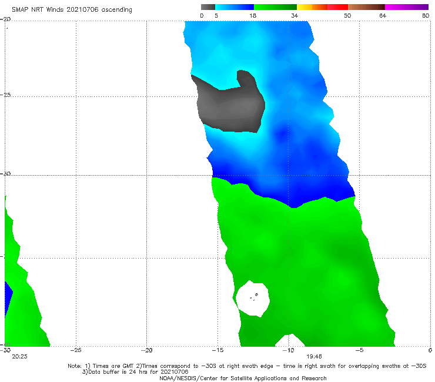
Task: Click the longitude label '-25' on bottom axis
Action: point(76,350)
